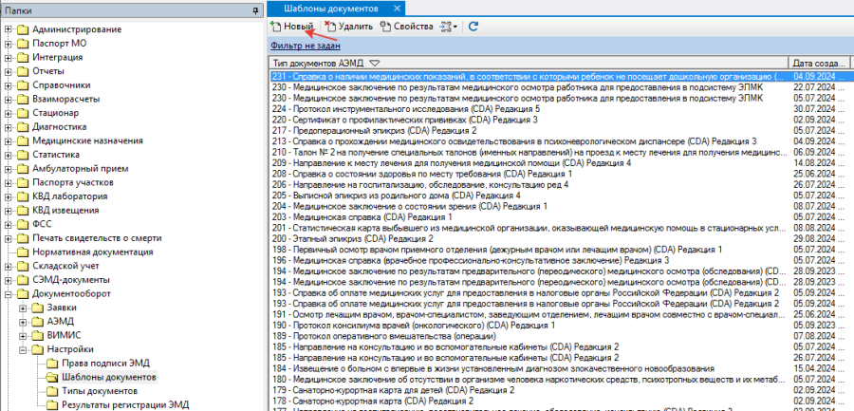Click the СЭМД-документы folder icon
Image resolution: width=854 pixels, height=411 pixels.
click(23, 280)
